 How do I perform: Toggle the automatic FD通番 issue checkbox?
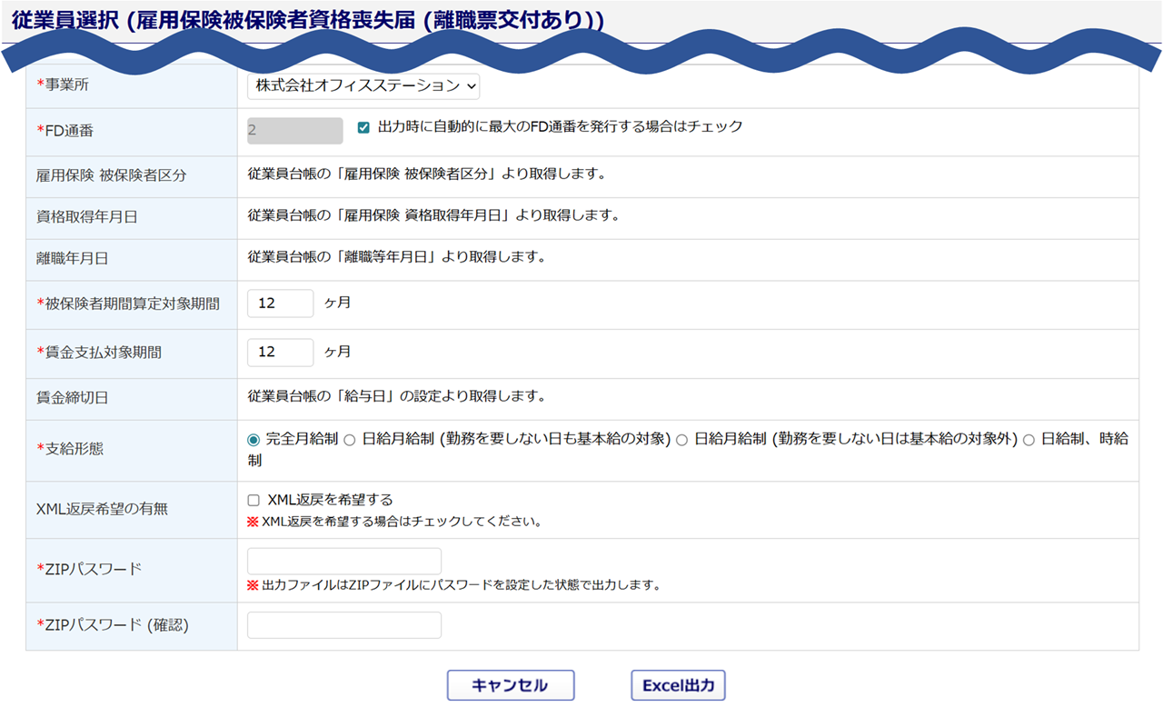pyautogui.click(x=363, y=128)
